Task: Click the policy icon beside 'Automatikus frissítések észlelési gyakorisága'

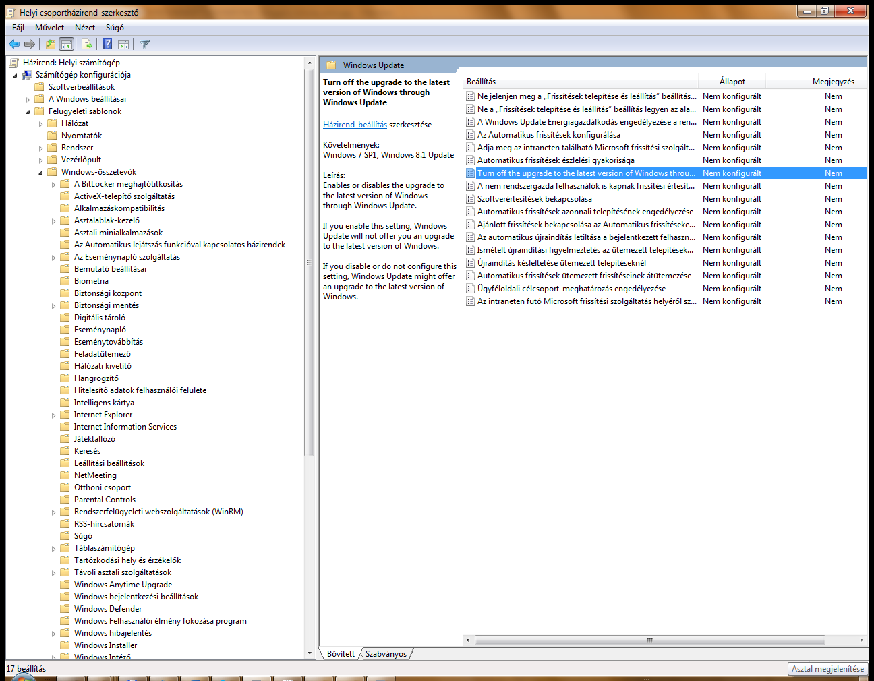Action: (471, 160)
